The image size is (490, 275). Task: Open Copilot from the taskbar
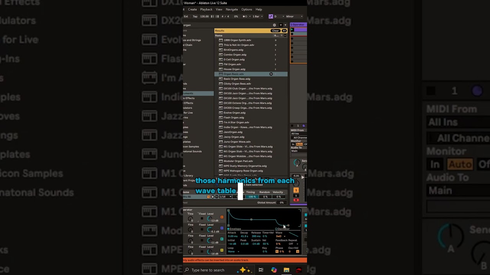click(274, 270)
